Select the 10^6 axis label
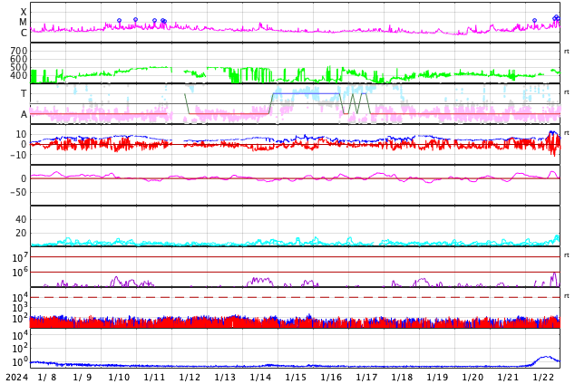The width and height of the screenshot is (575, 384). pyautogui.click(x=20, y=273)
